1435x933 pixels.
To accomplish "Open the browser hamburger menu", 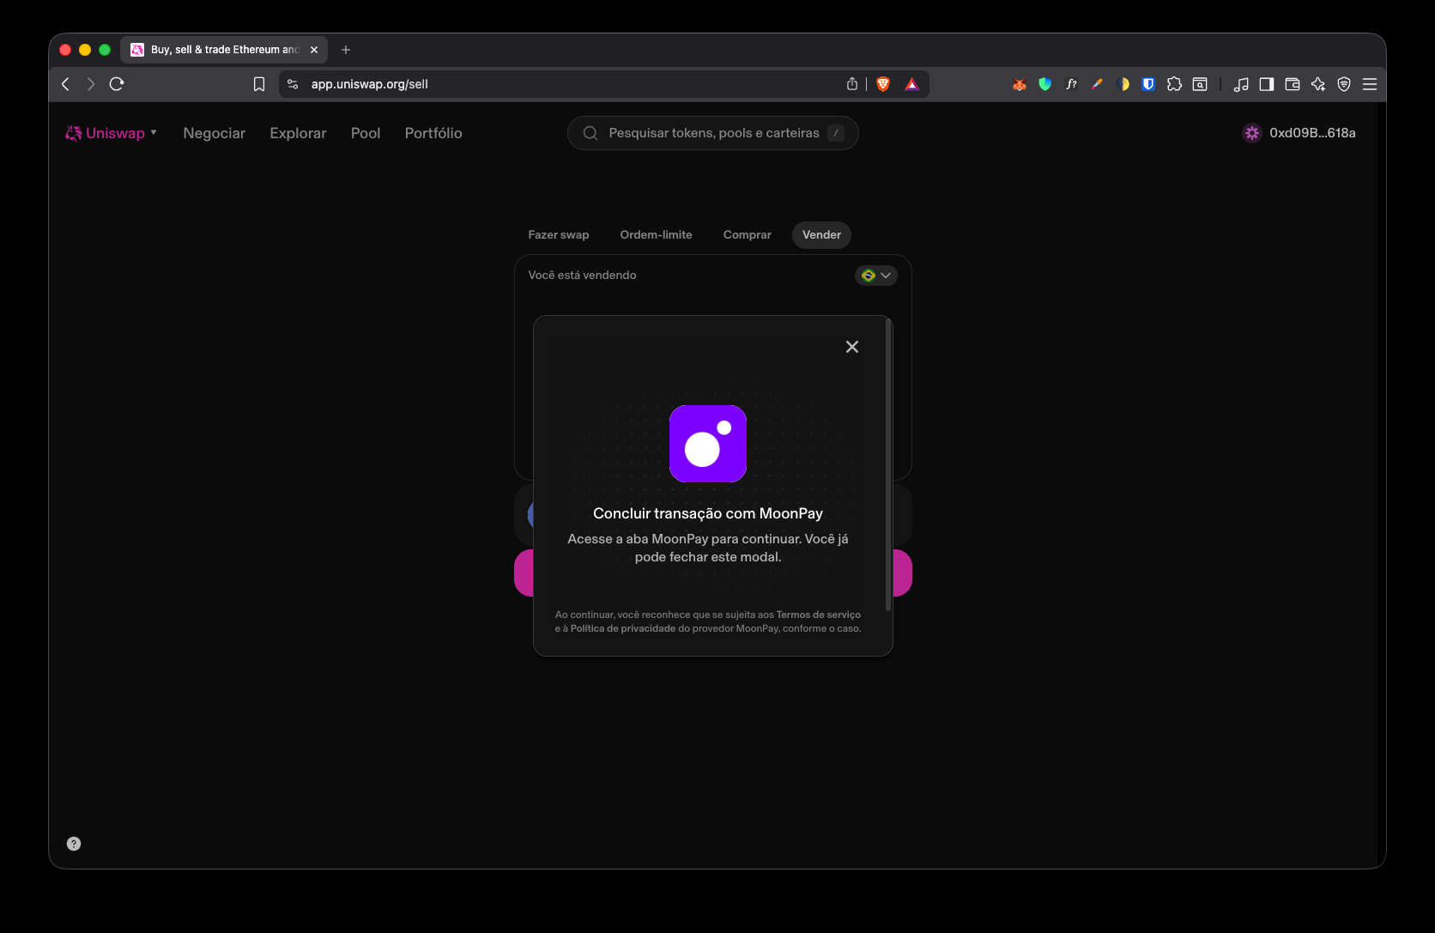I will pos(1370,84).
